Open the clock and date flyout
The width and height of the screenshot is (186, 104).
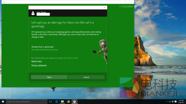(x=181, y=101)
